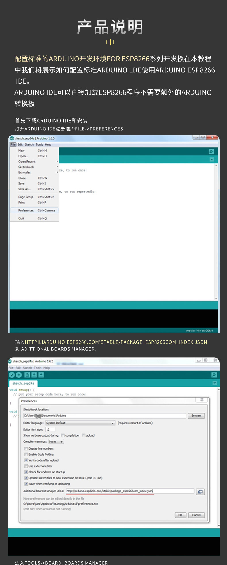Click the Verify checkmark toolbar icon
Image resolution: width=227 pixels, height=565 pixels.
12,375
